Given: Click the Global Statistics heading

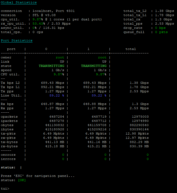Looking at the screenshot, I should tap(19, 2).
